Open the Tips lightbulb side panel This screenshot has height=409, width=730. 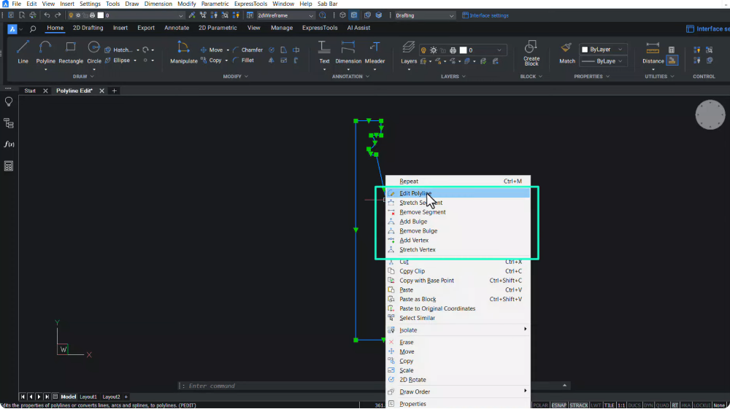[8, 102]
